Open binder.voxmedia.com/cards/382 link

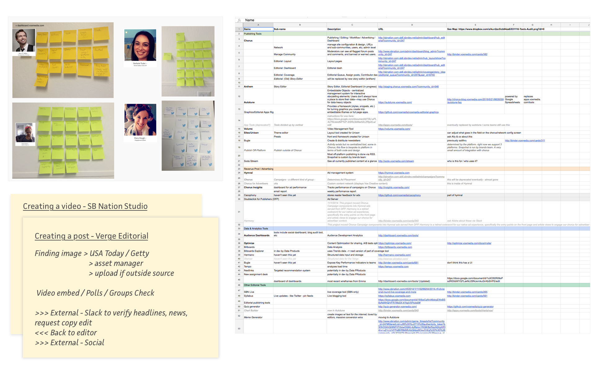pyautogui.click(x=467, y=54)
